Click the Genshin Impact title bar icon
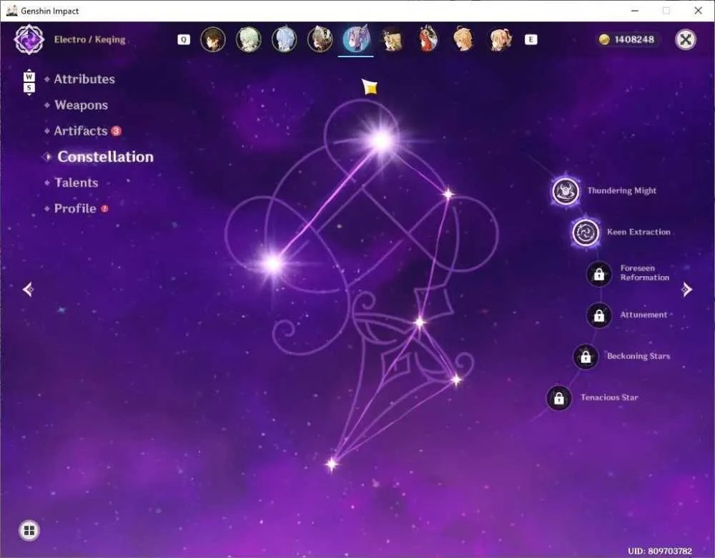This screenshot has width=715, height=558. pos(12,11)
